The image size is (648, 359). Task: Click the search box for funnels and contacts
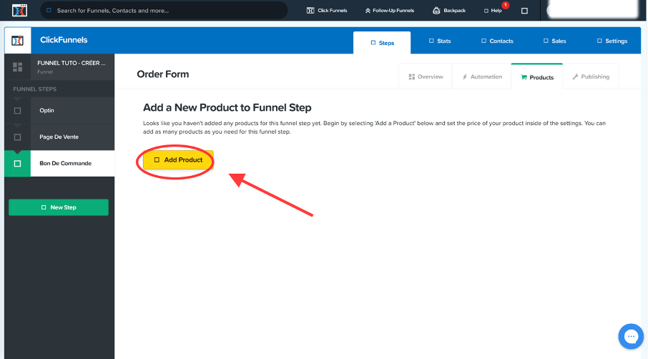(164, 10)
